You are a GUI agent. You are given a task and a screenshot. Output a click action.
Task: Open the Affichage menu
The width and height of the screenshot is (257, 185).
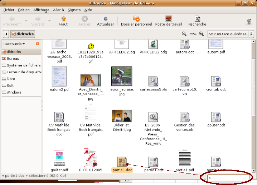pyautogui.click(x=42, y=10)
